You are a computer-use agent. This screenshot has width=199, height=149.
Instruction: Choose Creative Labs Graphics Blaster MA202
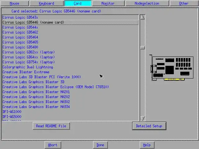(x=71, y=97)
